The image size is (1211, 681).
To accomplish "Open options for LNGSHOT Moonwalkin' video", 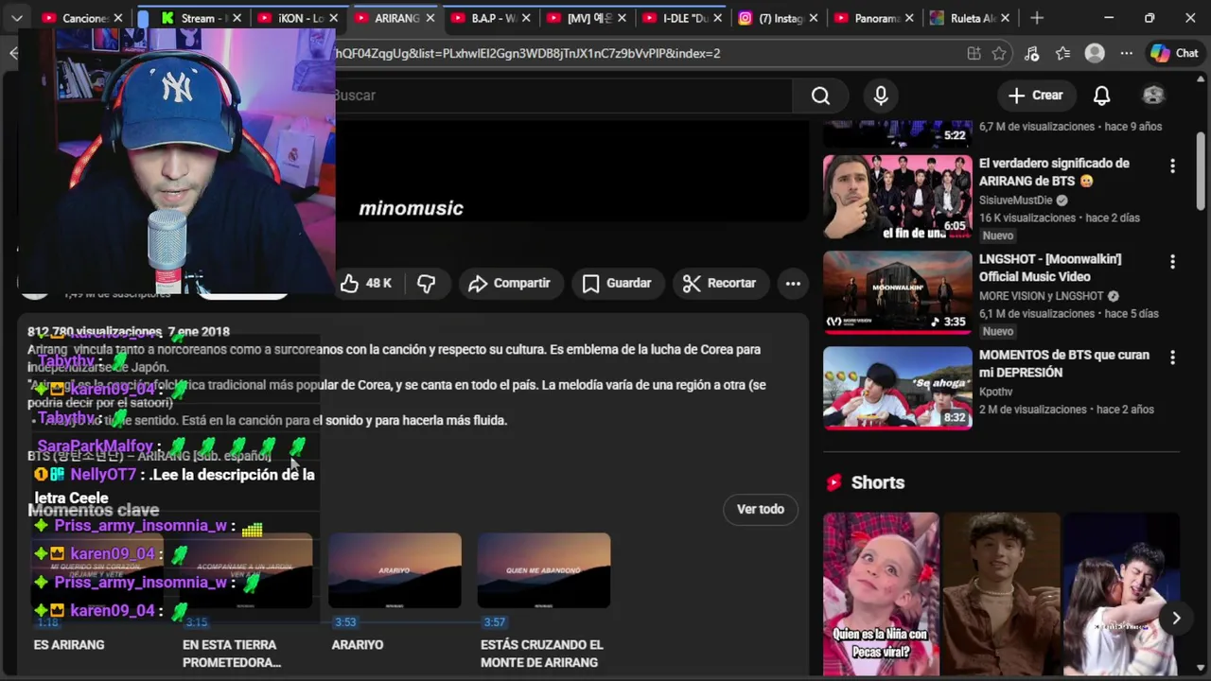I will (1172, 261).
